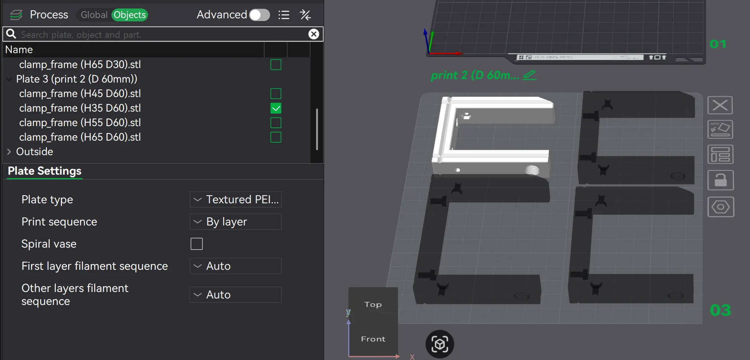
Task: Click the compare presets icon
Action: (305, 15)
